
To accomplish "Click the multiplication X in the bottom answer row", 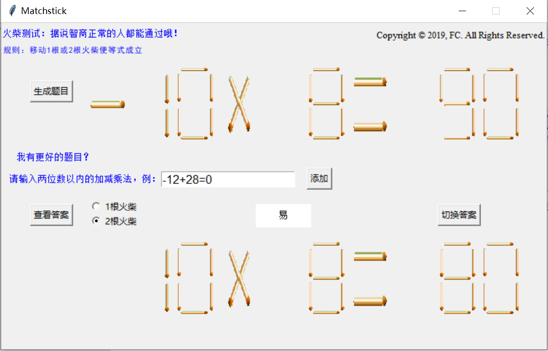I will tap(239, 278).
